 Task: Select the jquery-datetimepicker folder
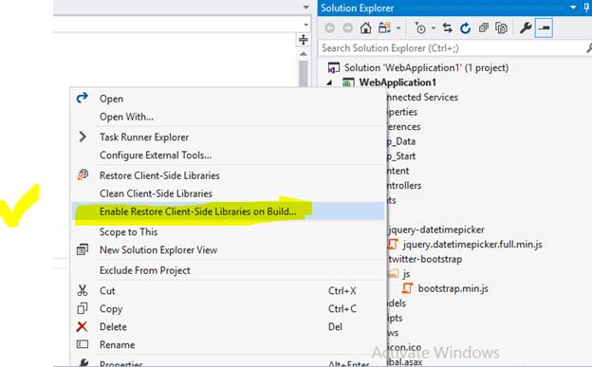click(436, 229)
